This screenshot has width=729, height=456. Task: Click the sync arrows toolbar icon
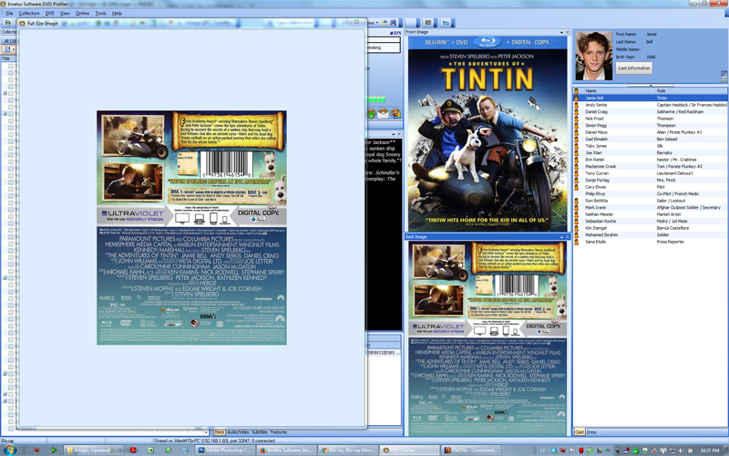(446, 23)
